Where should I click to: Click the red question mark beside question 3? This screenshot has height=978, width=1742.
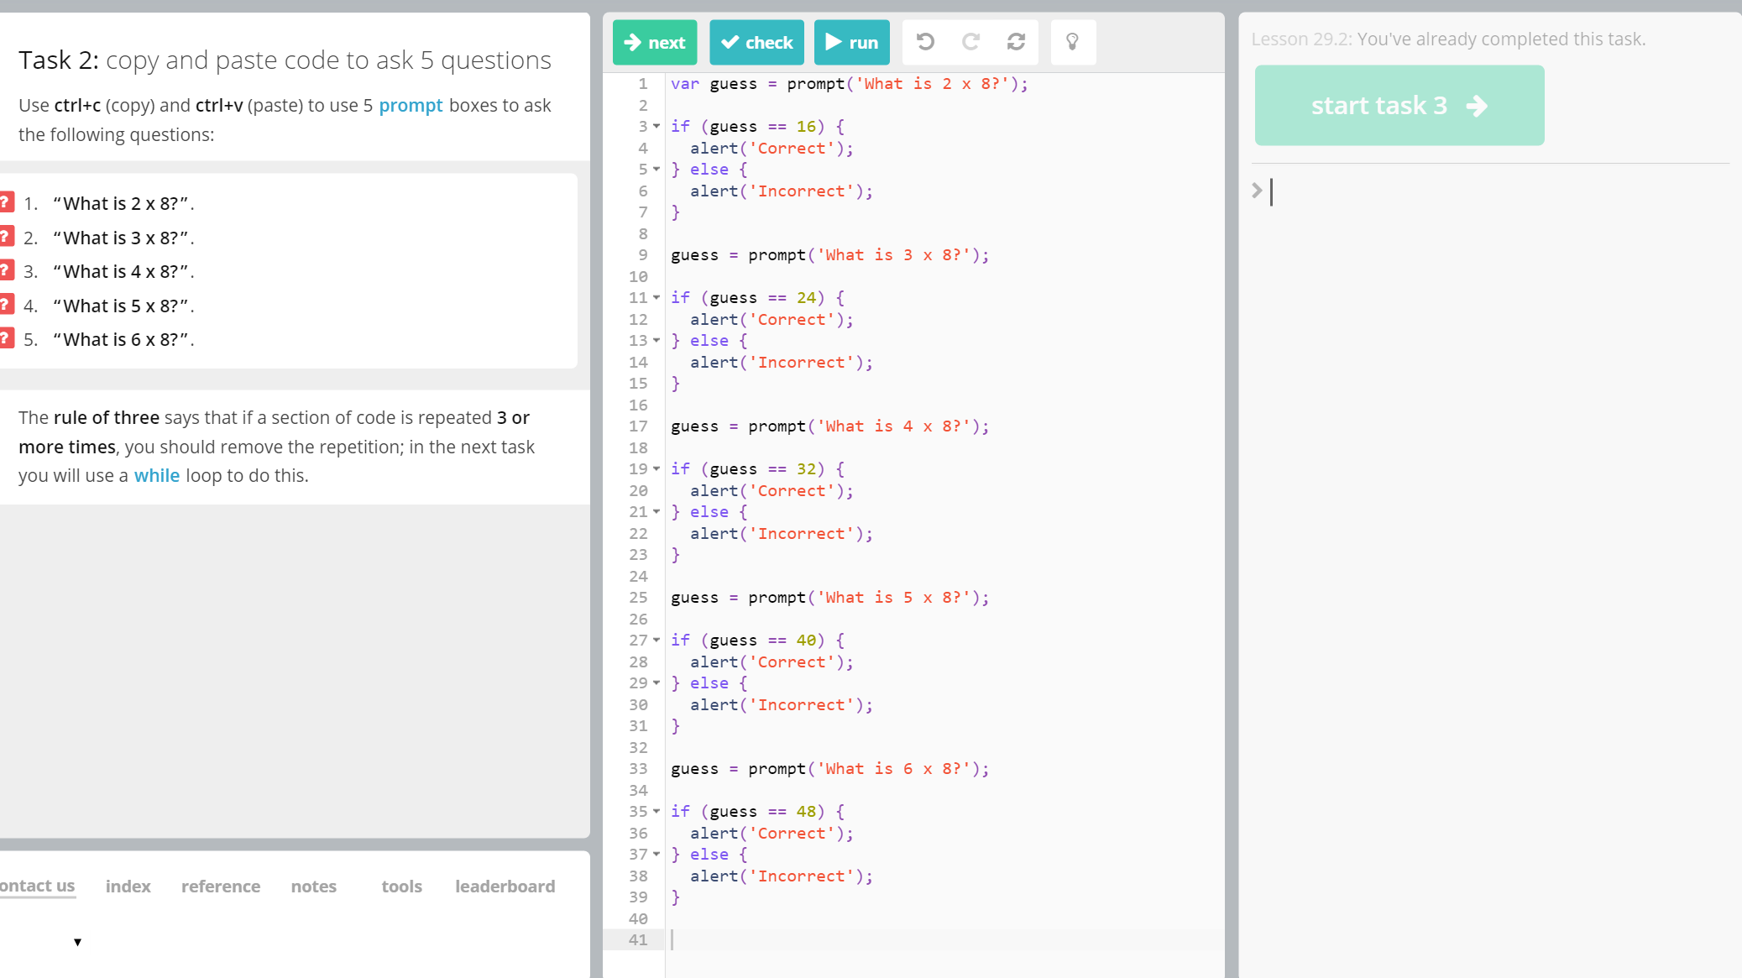coord(6,270)
